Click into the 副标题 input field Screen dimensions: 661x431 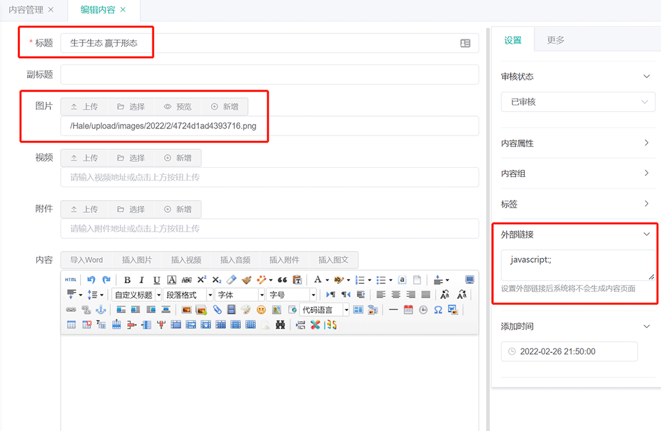[x=270, y=75]
